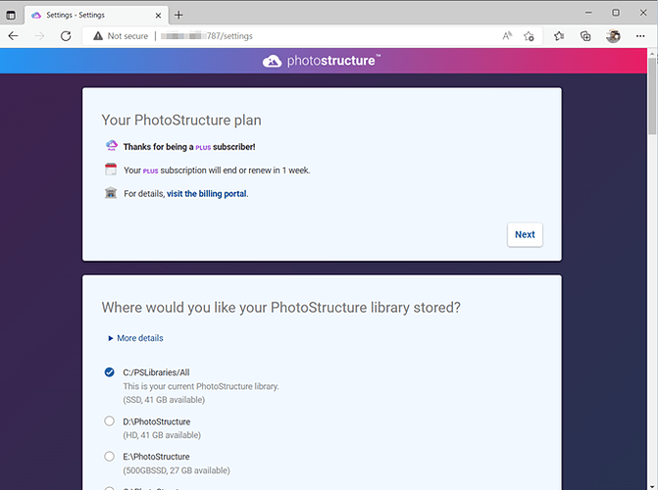Reload the settings page
This screenshot has width=658, height=490.
point(66,36)
